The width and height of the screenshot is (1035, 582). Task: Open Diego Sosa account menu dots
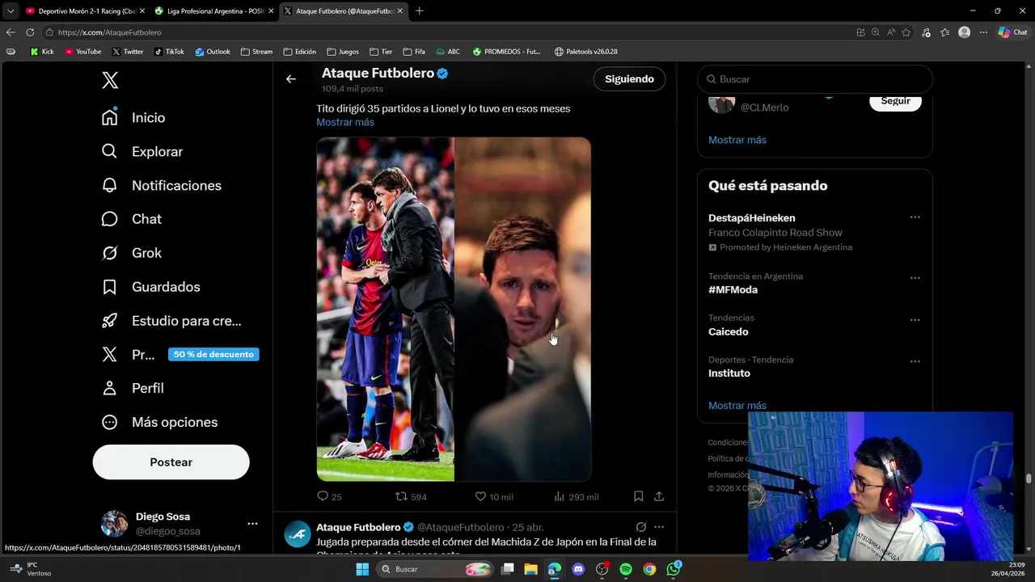tap(252, 524)
